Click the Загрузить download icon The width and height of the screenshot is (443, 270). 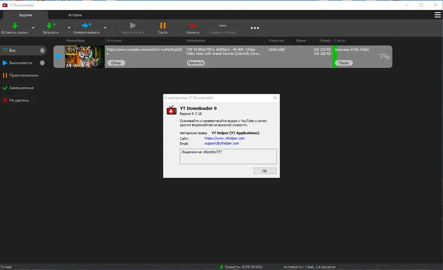point(51,26)
